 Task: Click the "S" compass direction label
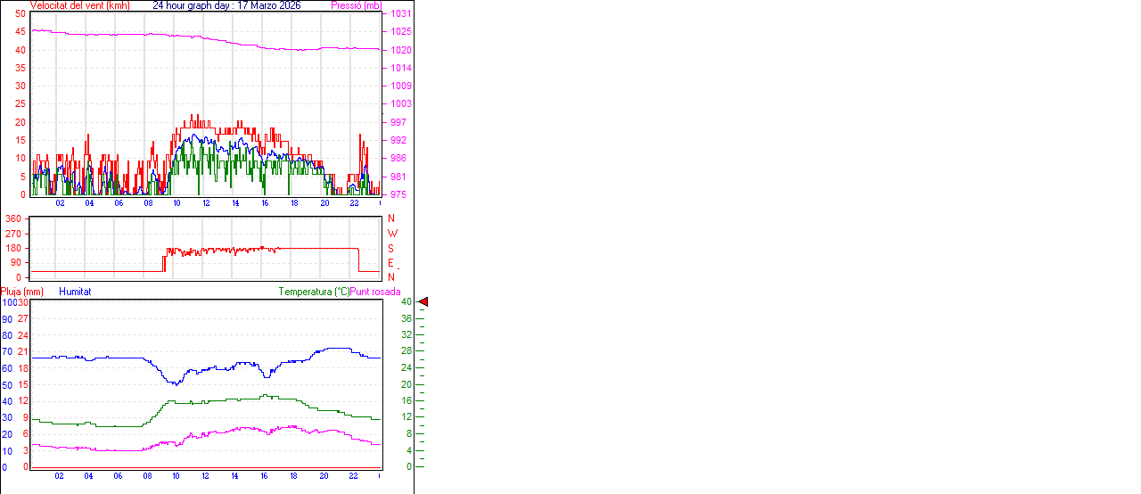pos(390,249)
